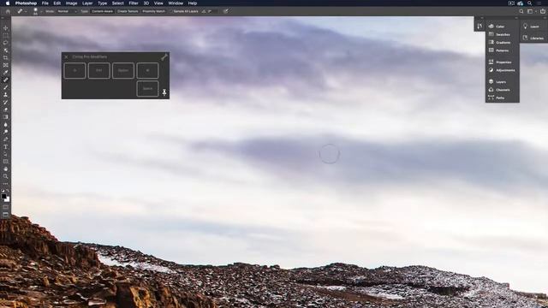Select the Path Selection tool

point(6,154)
